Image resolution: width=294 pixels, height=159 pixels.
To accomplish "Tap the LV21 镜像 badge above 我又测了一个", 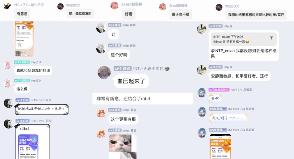I will point(218,109).
